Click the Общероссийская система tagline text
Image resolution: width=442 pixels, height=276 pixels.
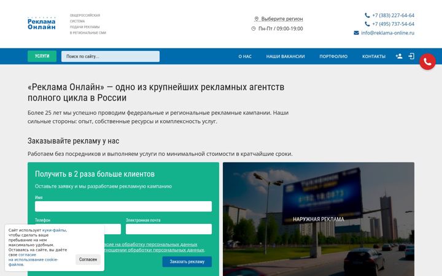tap(88, 24)
